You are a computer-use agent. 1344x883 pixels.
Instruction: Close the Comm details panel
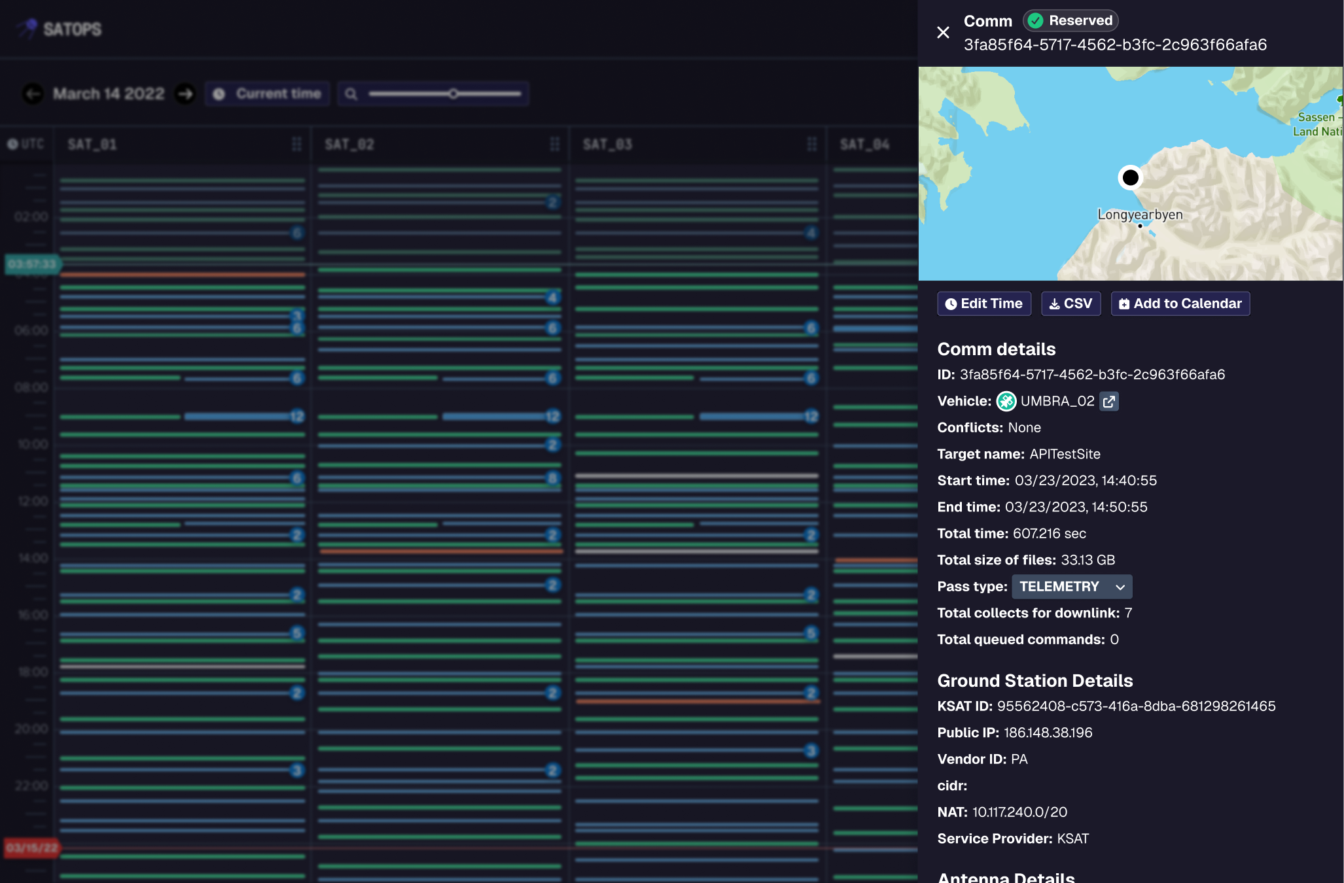[x=943, y=32]
